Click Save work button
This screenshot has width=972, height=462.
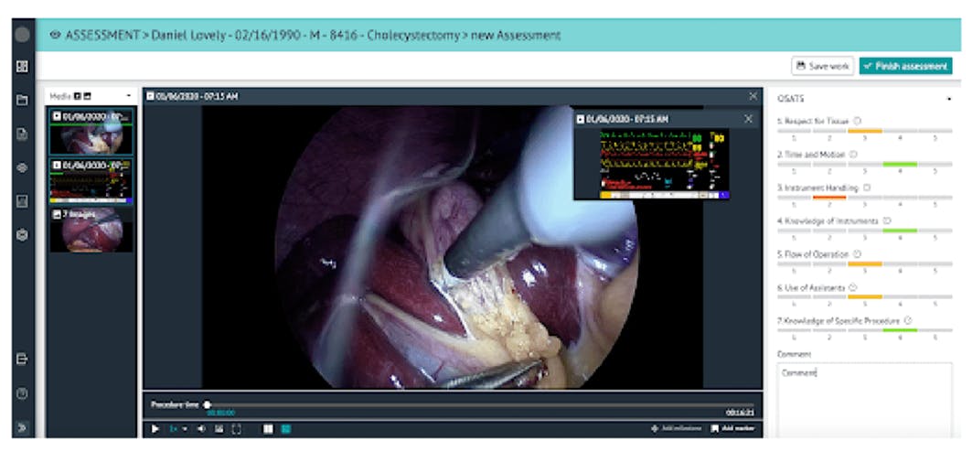[x=823, y=66]
